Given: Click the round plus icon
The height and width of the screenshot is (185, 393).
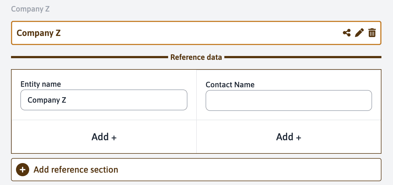Looking at the screenshot, I should [x=23, y=170].
